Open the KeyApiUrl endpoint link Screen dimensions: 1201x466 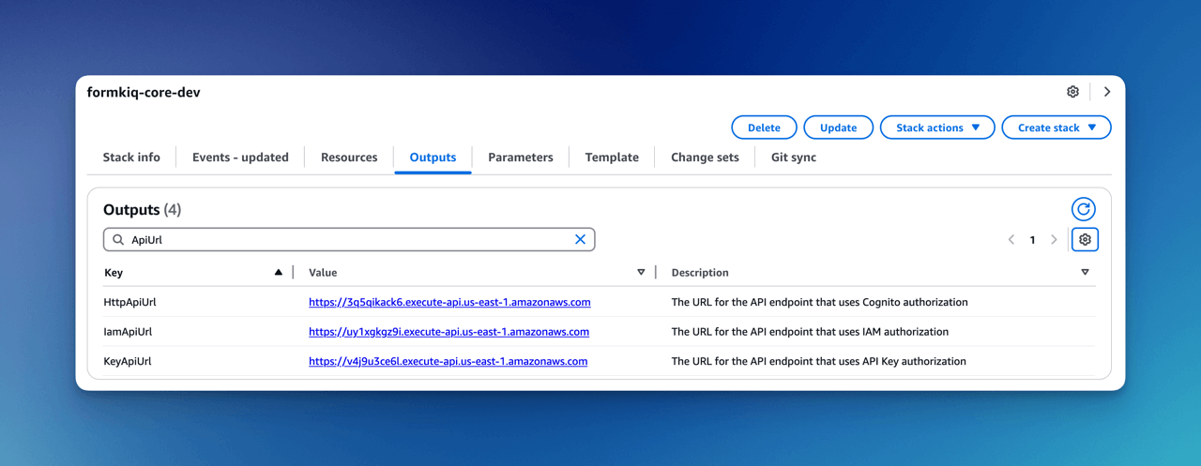pos(448,360)
